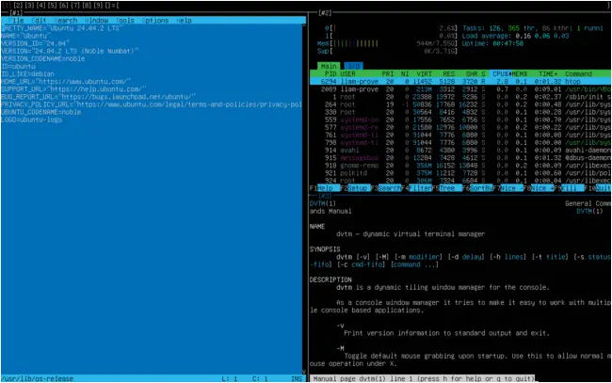Select the Main tab in htop
This screenshot has height=383, width=612.
329,66
